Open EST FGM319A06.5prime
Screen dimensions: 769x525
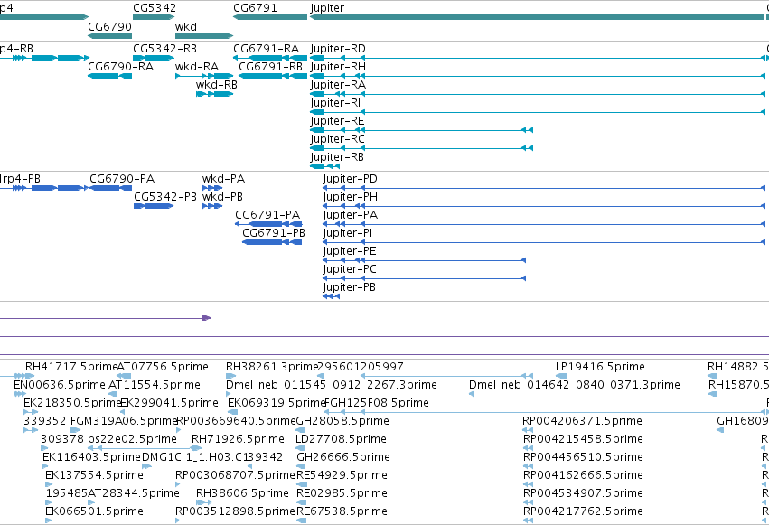point(124,421)
